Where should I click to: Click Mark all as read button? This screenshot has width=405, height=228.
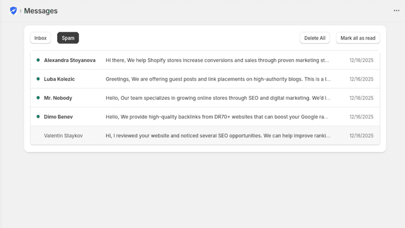pyautogui.click(x=358, y=38)
